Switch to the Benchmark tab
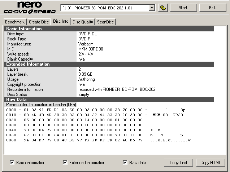This screenshot has width=230, height=172. (15, 22)
